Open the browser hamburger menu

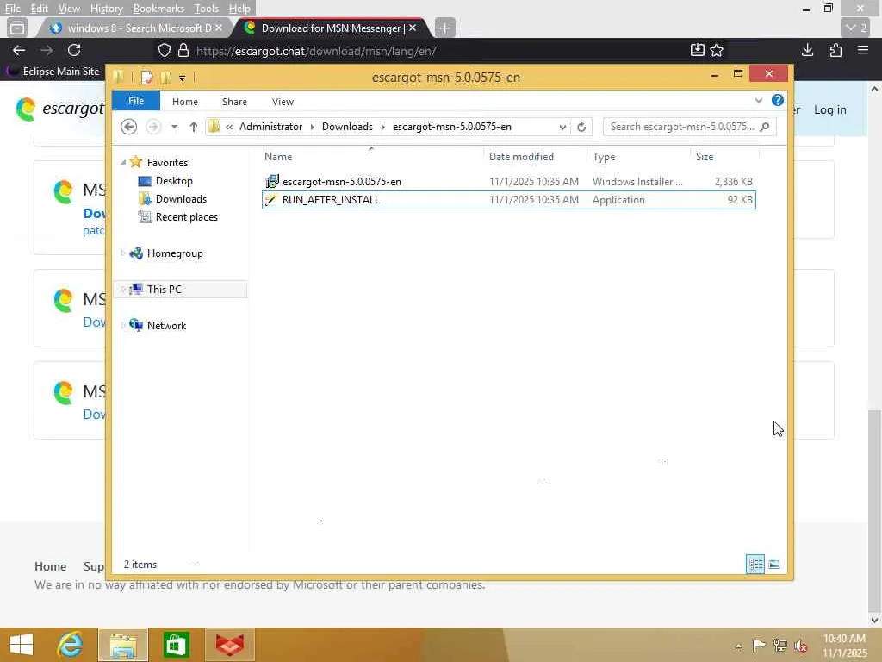863,51
